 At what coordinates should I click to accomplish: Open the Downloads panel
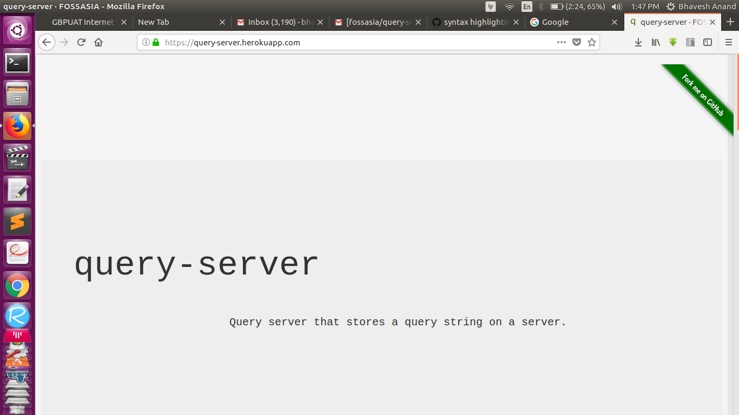click(x=638, y=42)
